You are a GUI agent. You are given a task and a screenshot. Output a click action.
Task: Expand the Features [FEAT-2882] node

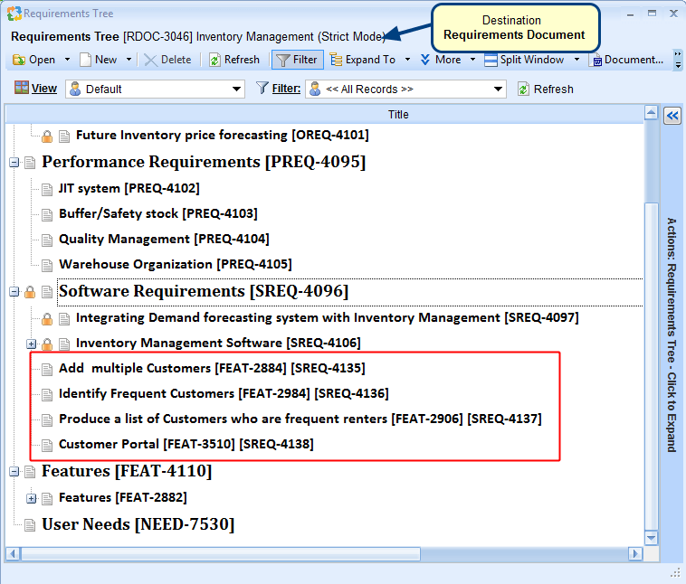[x=32, y=498]
